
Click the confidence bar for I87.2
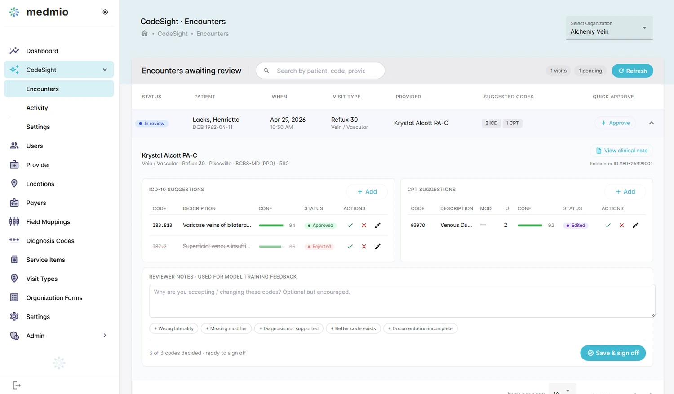click(x=271, y=247)
